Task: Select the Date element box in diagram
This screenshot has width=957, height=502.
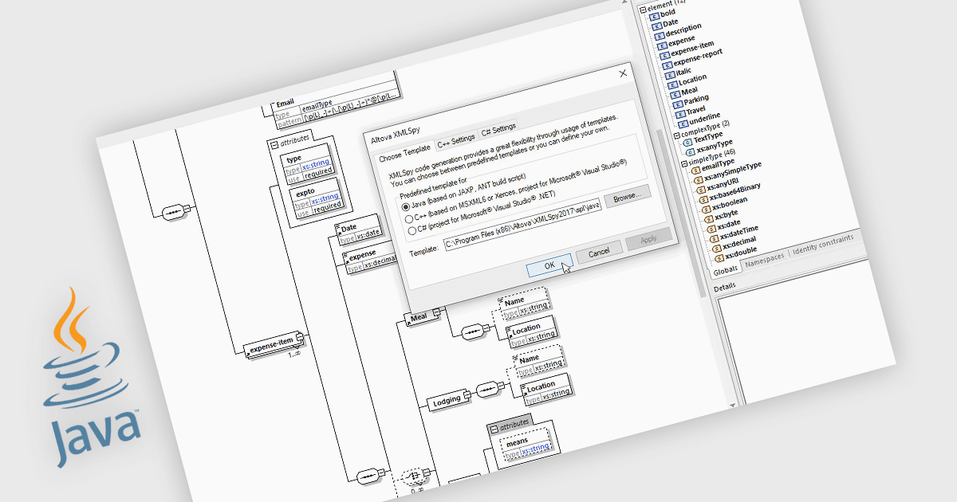Action: [358, 231]
